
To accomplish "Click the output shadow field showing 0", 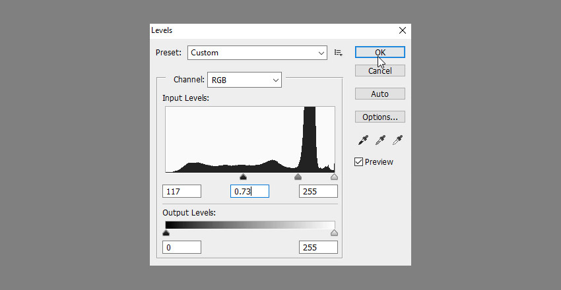I will (181, 248).
